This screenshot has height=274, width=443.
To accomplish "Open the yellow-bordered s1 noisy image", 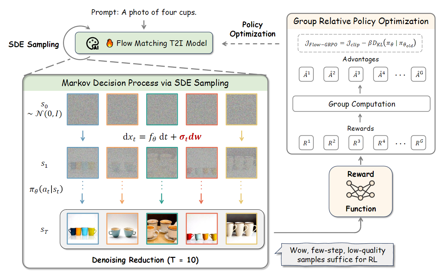I will click(x=242, y=163).
